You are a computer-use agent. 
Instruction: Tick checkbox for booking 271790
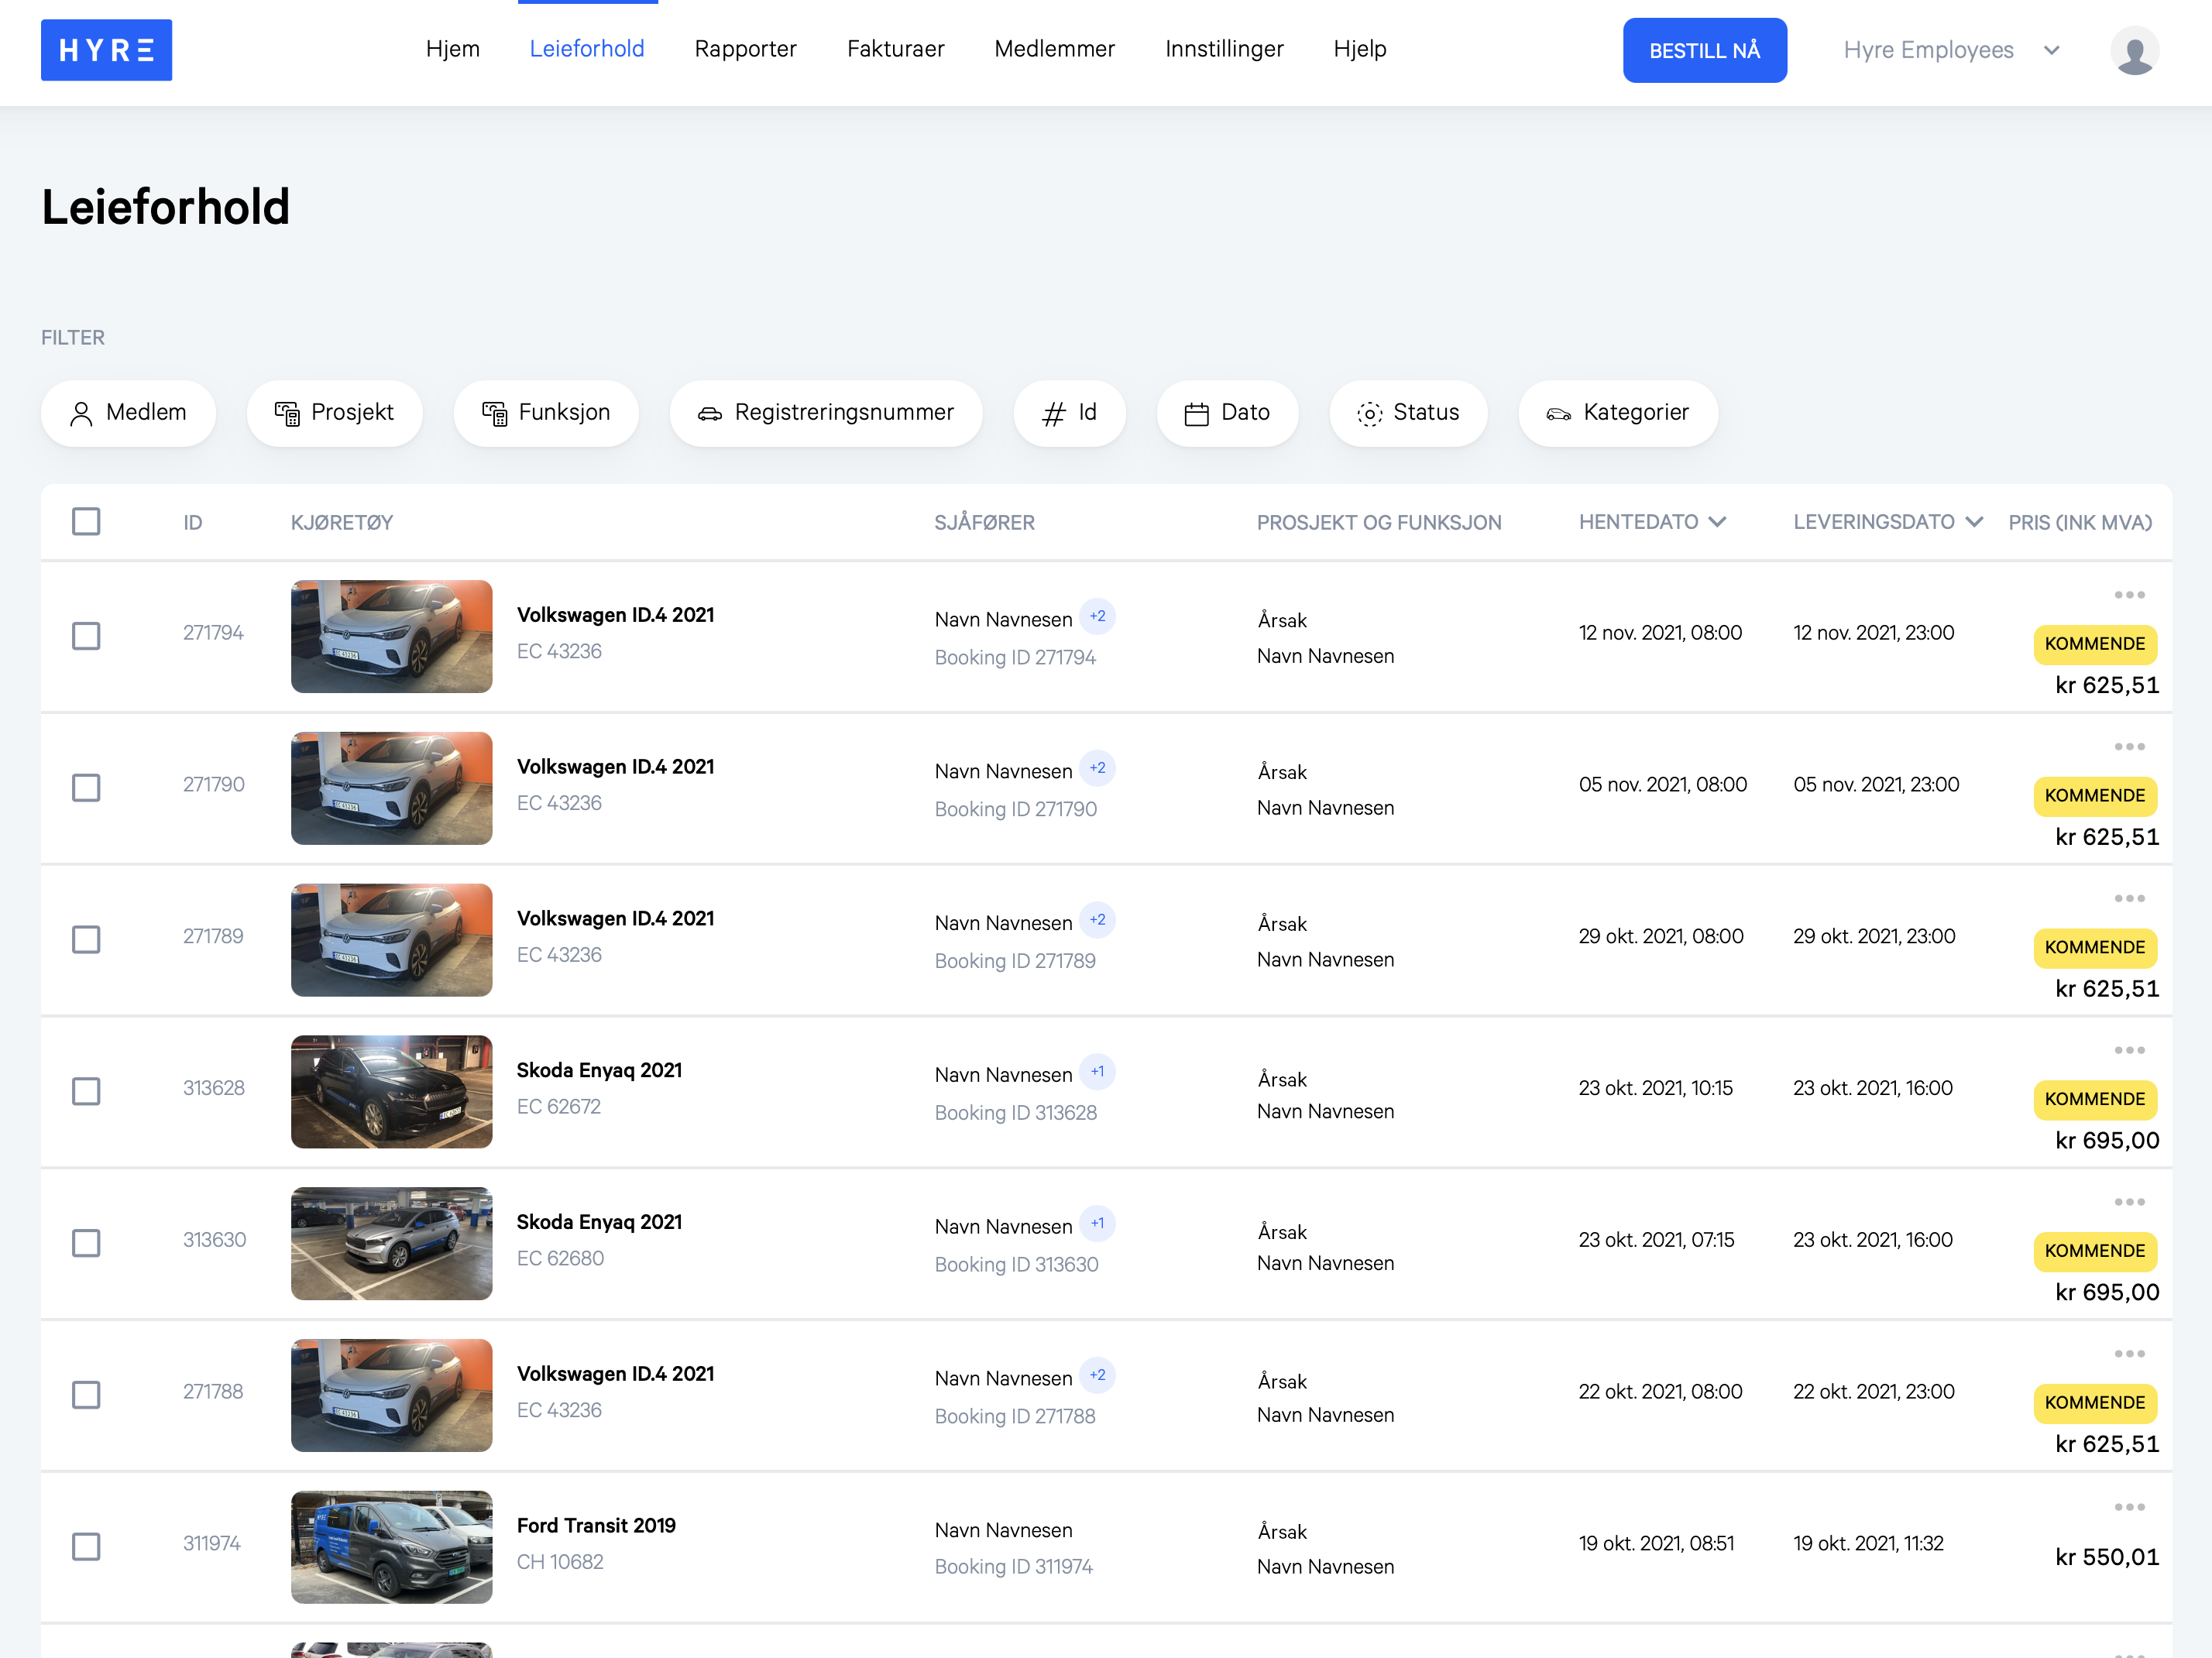point(86,788)
